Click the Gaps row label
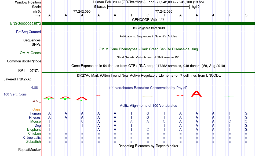The width and height of the screenshot is (255, 156). pyautogui.click(x=37, y=109)
